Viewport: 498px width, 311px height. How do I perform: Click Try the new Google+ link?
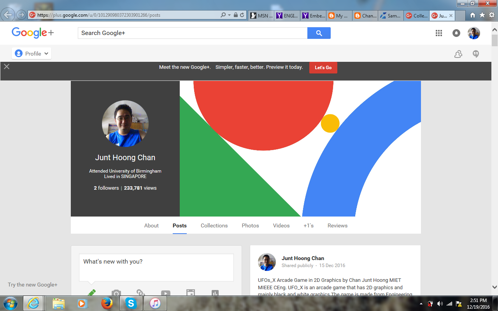pos(33,285)
